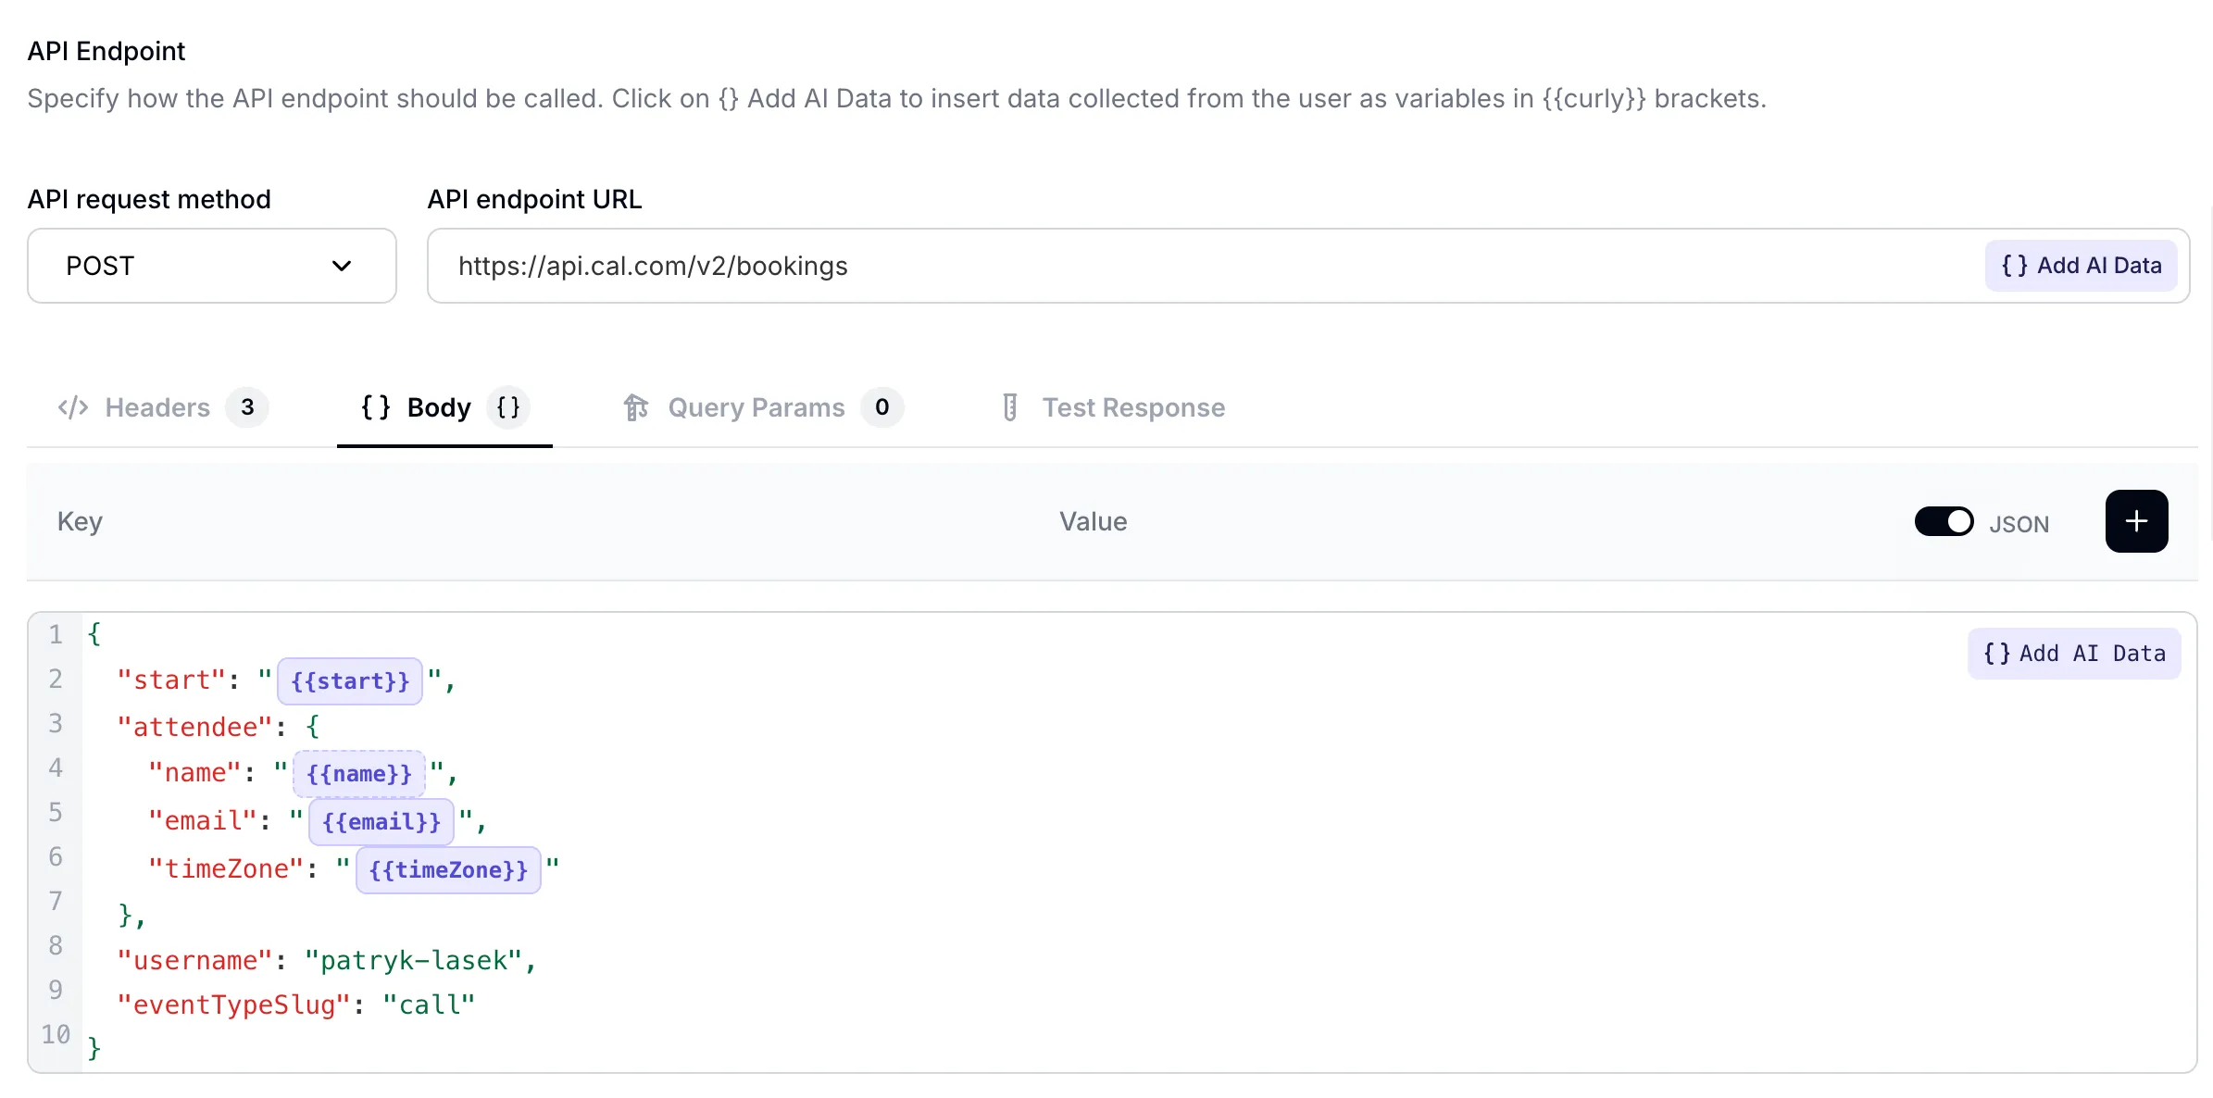The height and width of the screenshot is (1098, 2213).
Task: Select the {{start}} variable chip
Action: pos(350,681)
